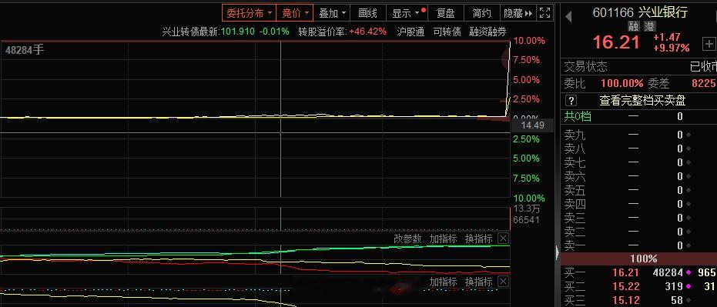Viewport: 717px width, 307px height.
Task: Click the +10.00% upper axis label
Action: tap(529, 41)
